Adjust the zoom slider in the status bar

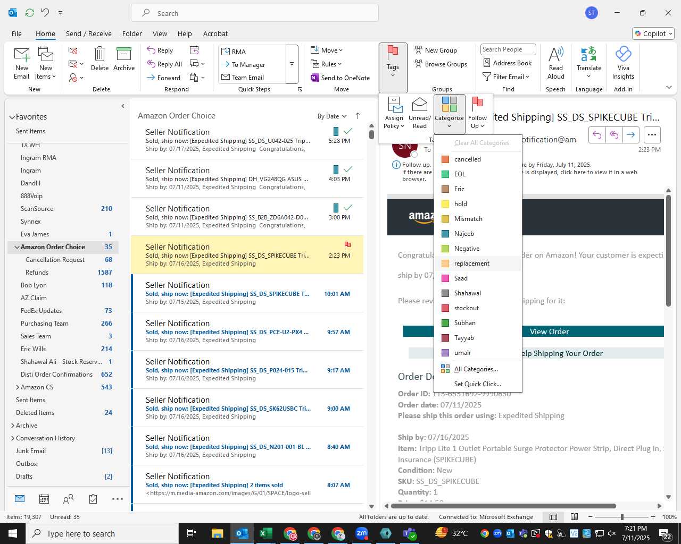point(621,517)
